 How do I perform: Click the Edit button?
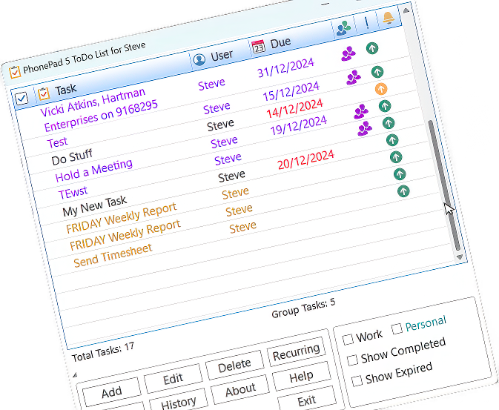click(x=173, y=378)
